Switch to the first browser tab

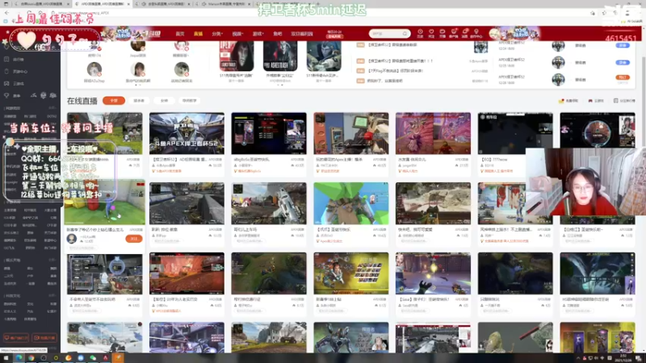tap(44, 4)
